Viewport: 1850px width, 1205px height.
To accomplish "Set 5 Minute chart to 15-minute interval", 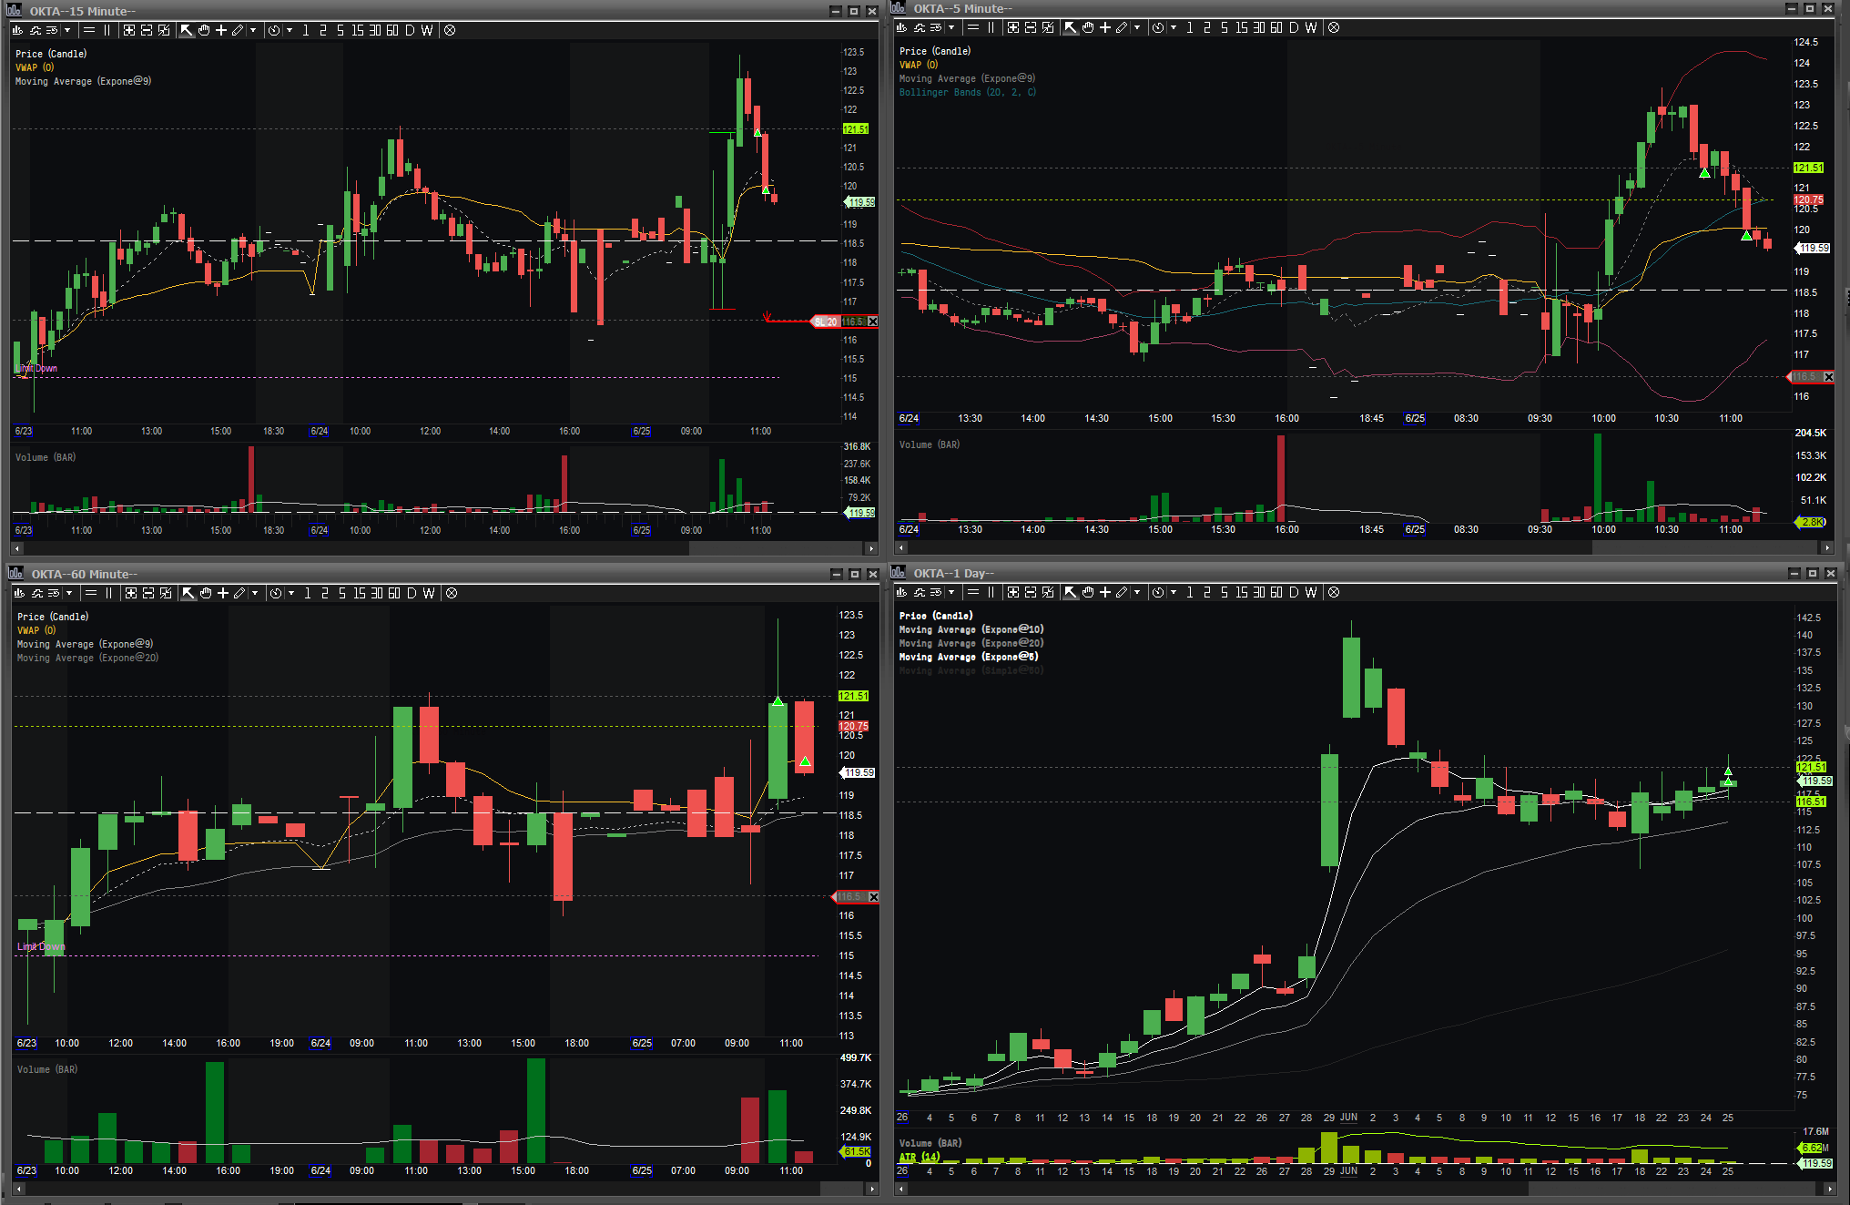I will (x=1242, y=27).
